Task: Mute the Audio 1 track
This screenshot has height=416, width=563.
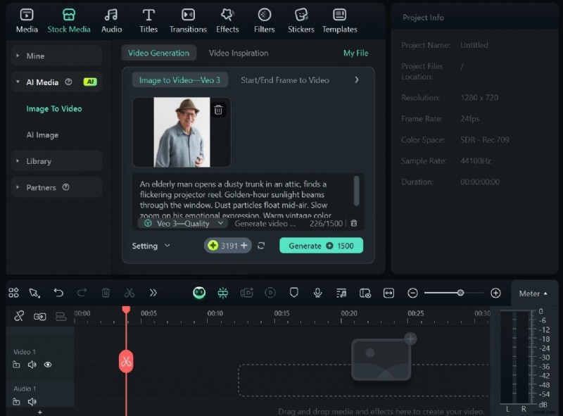Action: (x=32, y=403)
